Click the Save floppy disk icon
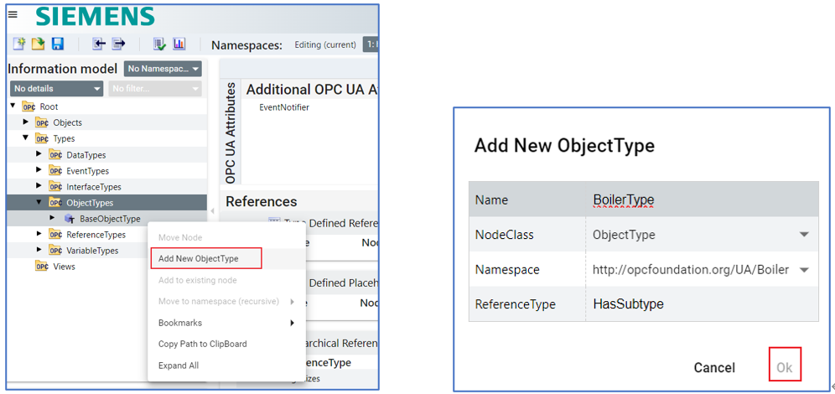Image resolution: width=835 pixels, height=394 pixels. [x=58, y=44]
